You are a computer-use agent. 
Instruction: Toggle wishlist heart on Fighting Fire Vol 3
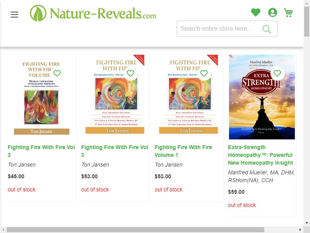(x=131, y=73)
